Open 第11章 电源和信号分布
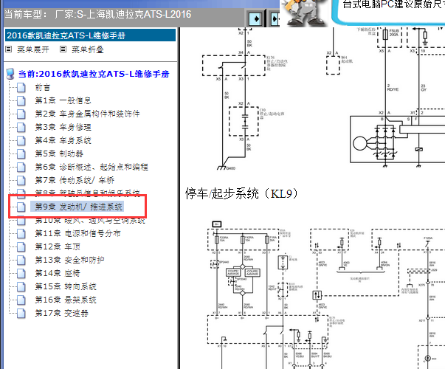 point(77,233)
